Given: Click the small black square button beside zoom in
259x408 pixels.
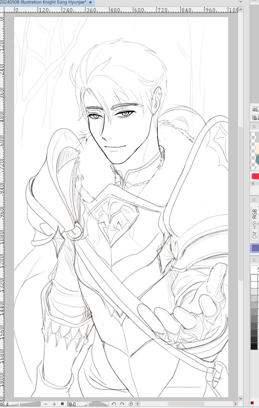Looking at the screenshot, I should pos(62,404).
